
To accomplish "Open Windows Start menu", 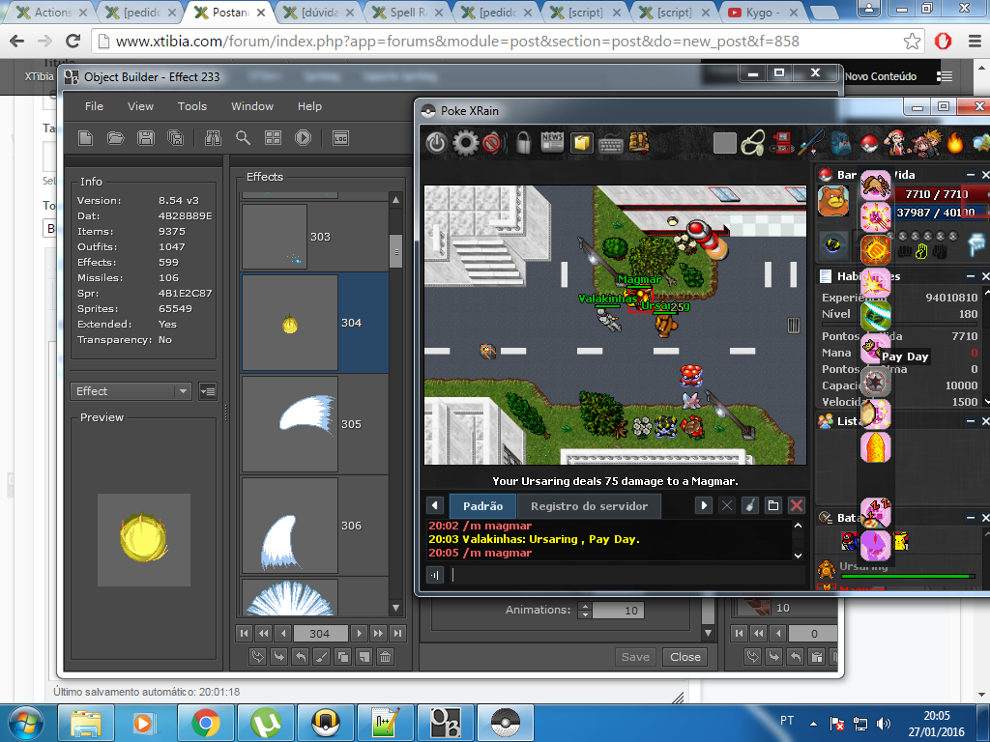I will click(24, 723).
